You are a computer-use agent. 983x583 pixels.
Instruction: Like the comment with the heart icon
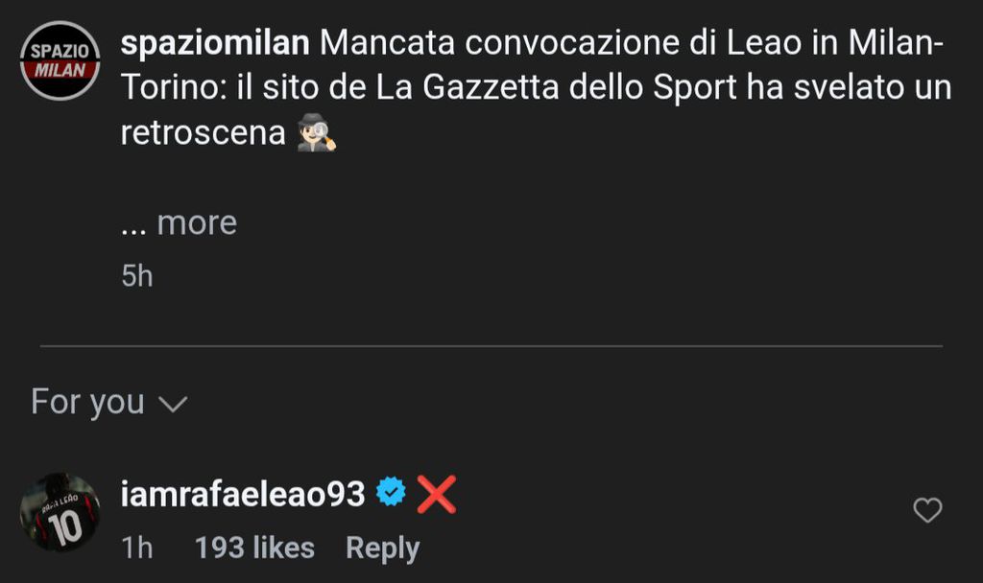pyautogui.click(x=926, y=511)
